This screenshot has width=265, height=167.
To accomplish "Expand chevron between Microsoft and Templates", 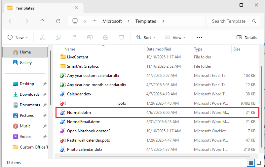I will (x=129, y=21).
